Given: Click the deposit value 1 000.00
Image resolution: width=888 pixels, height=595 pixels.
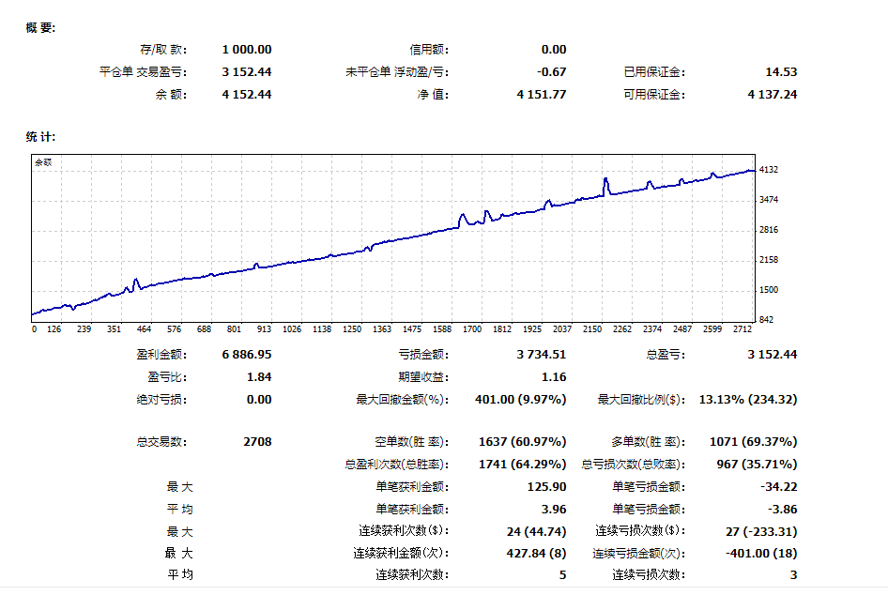Looking at the screenshot, I should pos(246,50).
